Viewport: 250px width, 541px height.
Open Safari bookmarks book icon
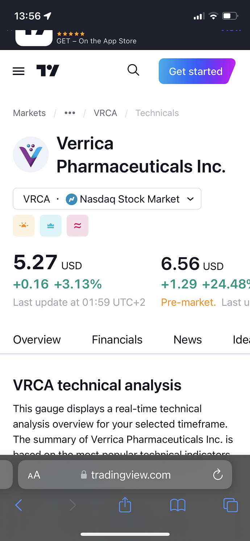[178, 505]
